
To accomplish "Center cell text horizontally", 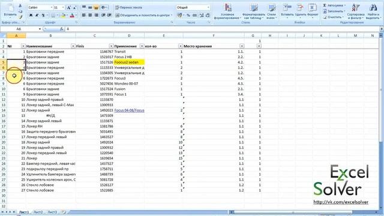I will [90, 15].
